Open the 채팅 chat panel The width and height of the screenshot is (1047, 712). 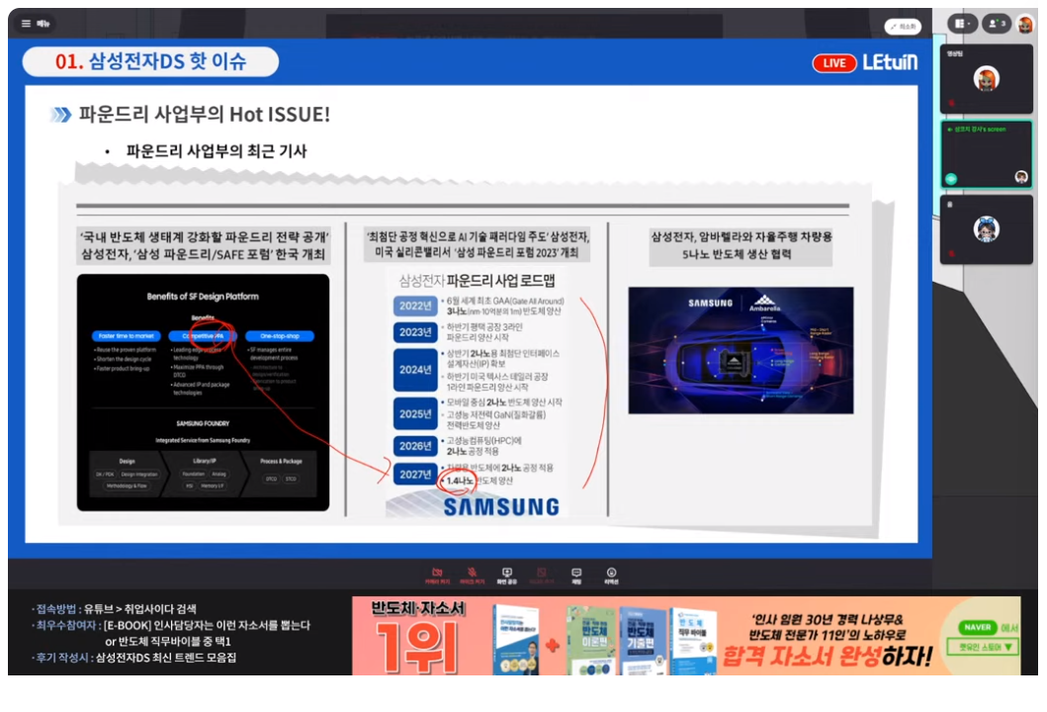[x=576, y=576]
